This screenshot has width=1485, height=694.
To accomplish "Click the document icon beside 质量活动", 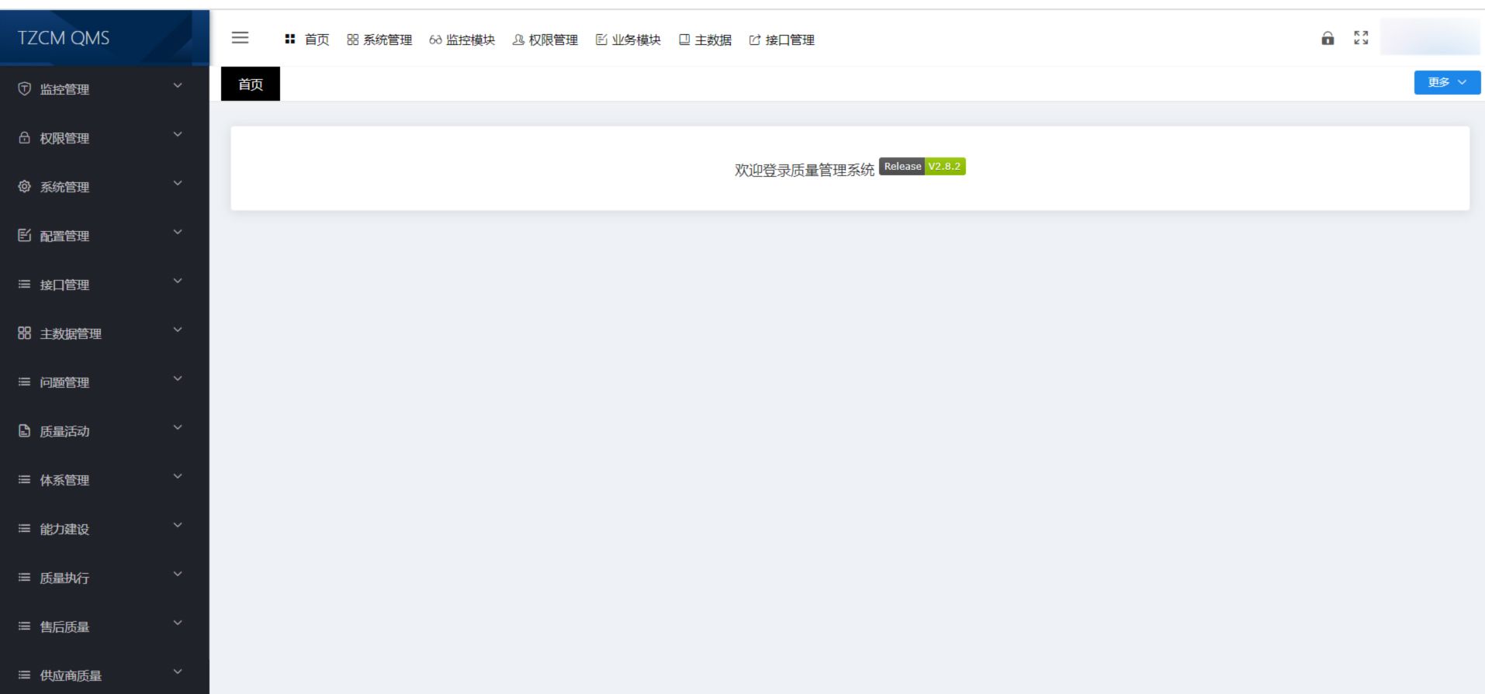I will [x=25, y=431].
